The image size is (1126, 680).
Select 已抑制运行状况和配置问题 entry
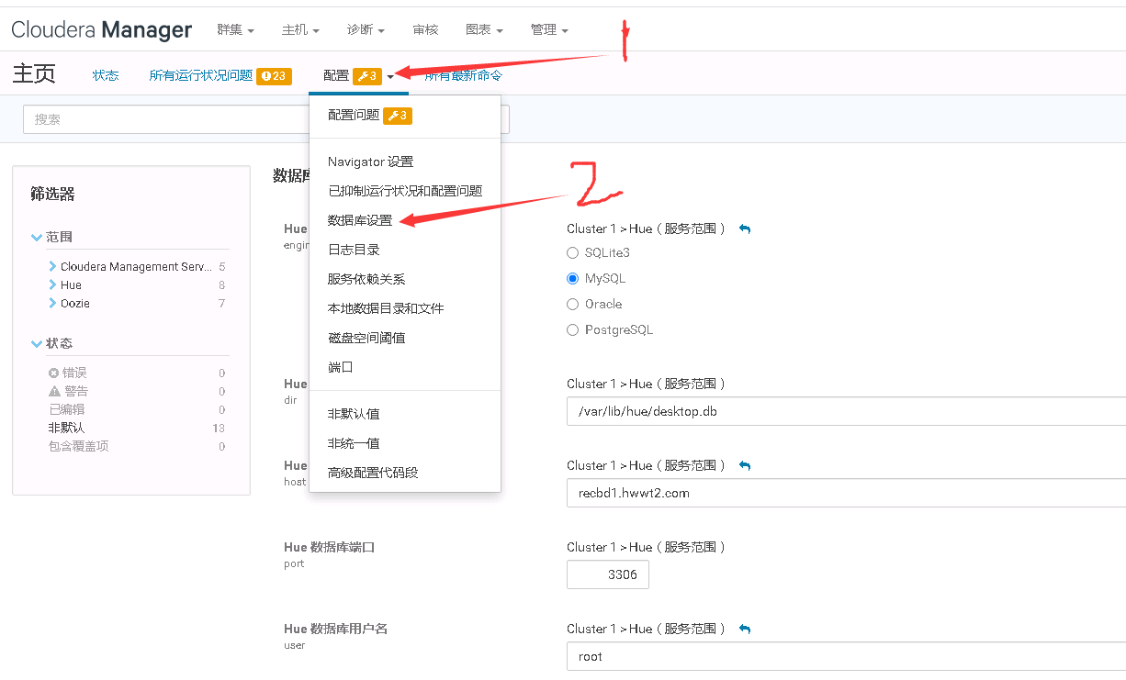(x=405, y=191)
